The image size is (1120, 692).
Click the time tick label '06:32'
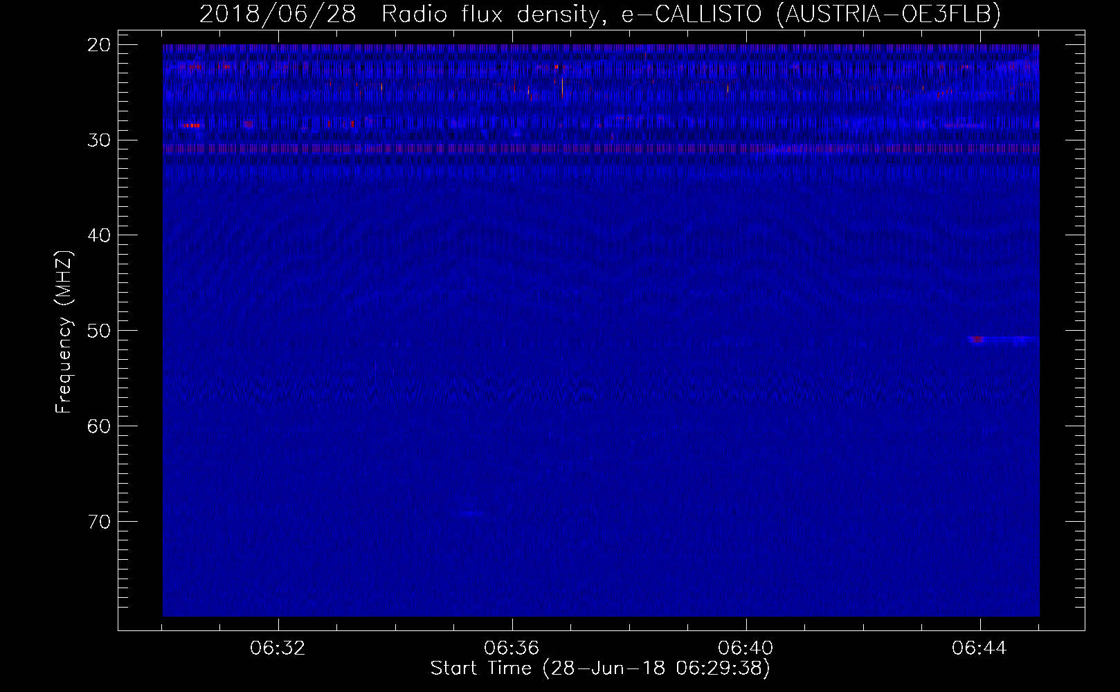click(x=278, y=648)
